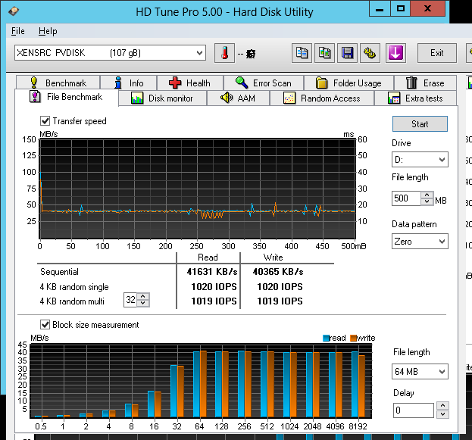The width and height of the screenshot is (472, 440).
Task: Click the blue read legend swatch
Action: point(326,338)
